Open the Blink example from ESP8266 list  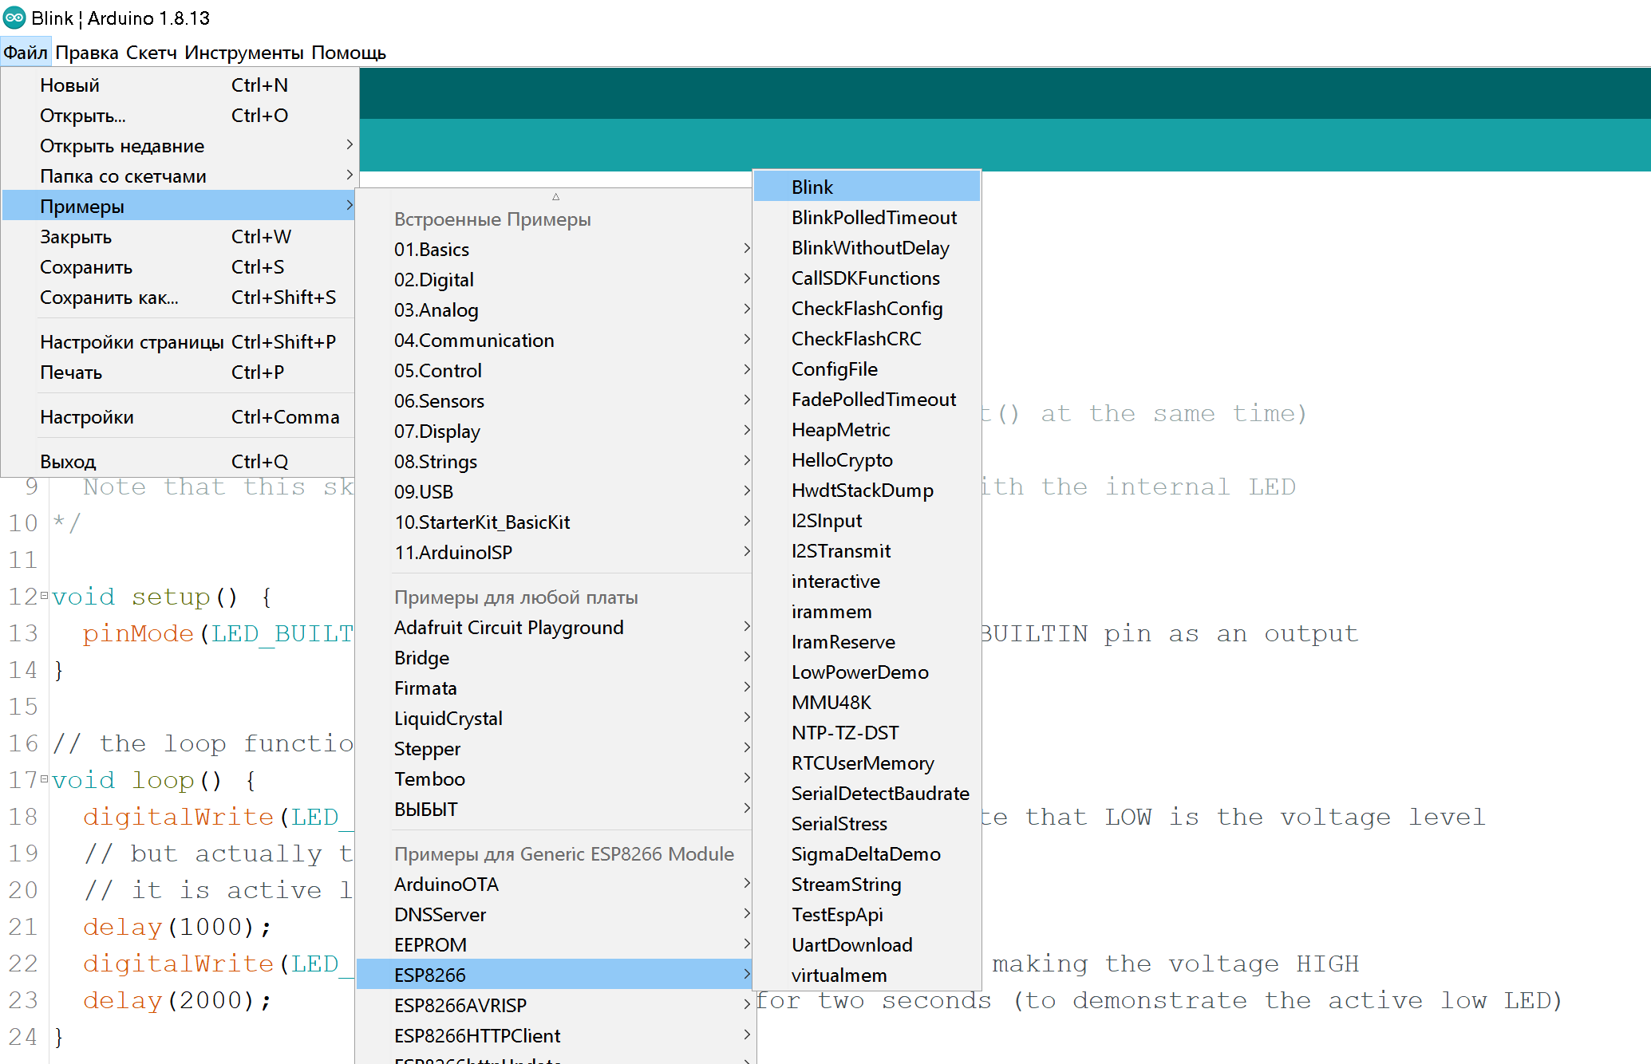tap(812, 187)
